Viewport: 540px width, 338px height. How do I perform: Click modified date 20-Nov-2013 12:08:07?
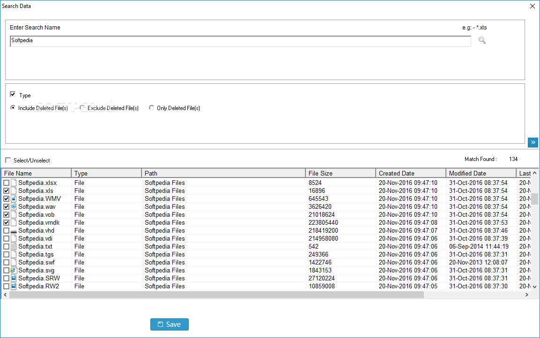pyautogui.click(x=478, y=262)
